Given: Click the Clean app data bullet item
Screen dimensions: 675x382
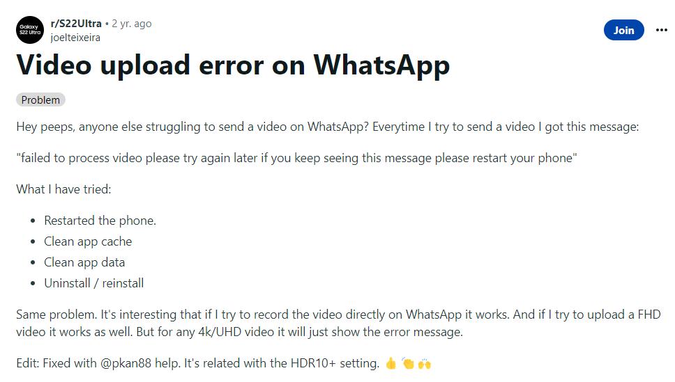Looking at the screenshot, I should click(x=84, y=262).
